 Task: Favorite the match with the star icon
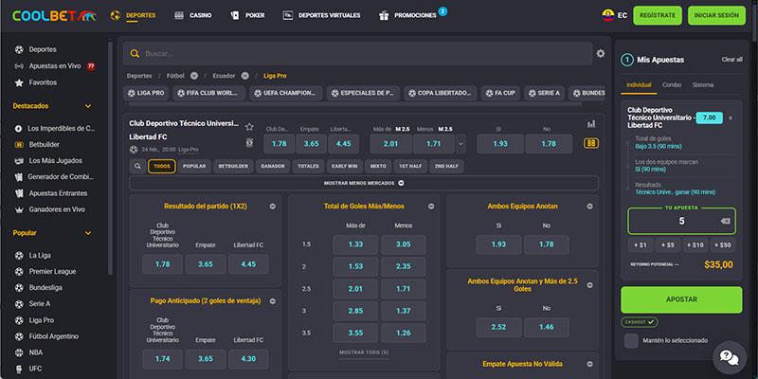[249, 127]
